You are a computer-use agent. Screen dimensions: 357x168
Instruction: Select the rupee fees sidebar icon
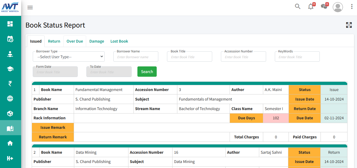(10, 84)
